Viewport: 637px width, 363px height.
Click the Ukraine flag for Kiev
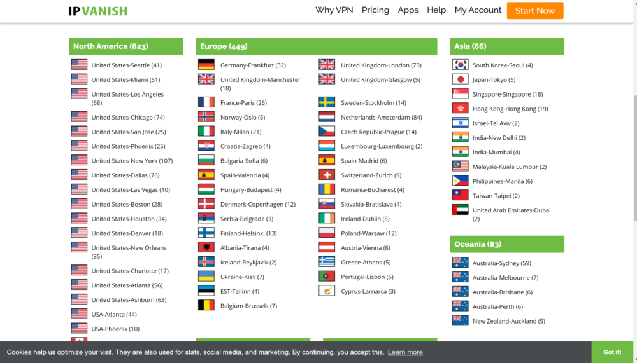[x=206, y=276]
